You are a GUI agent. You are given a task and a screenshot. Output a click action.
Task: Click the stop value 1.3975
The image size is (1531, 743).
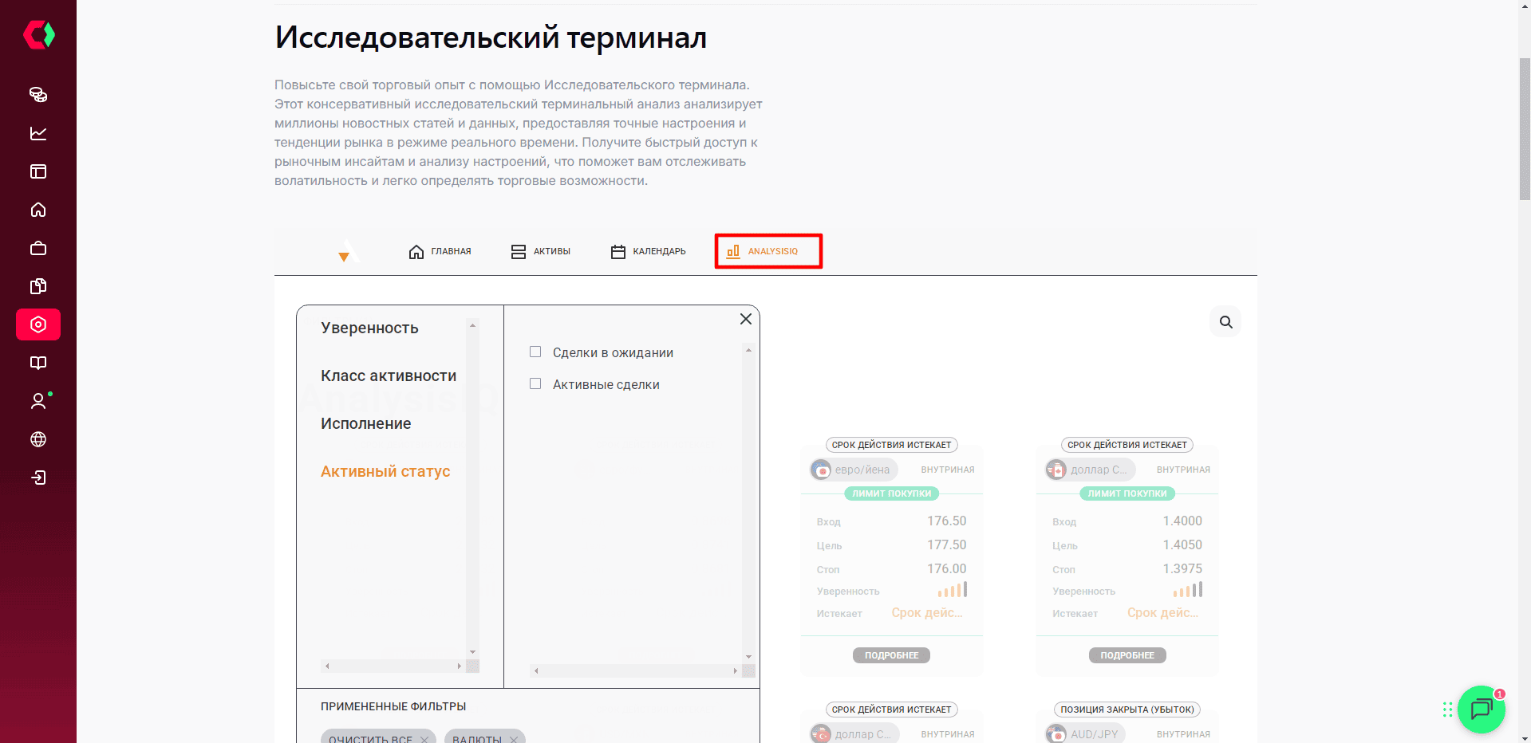coord(1182,568)
